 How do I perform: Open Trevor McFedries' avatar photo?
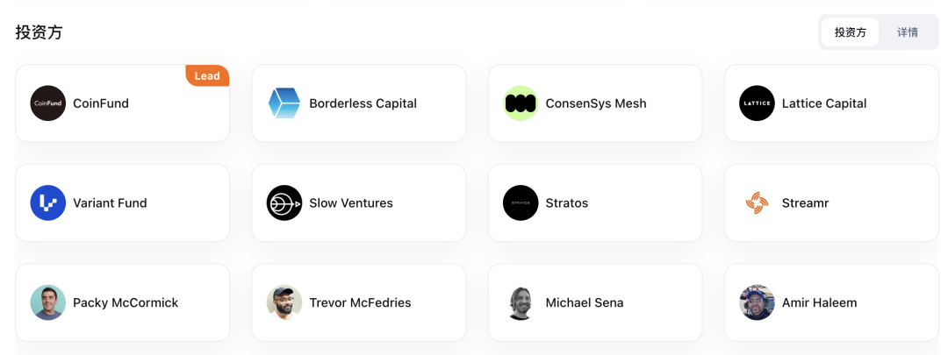click(284, 303)
